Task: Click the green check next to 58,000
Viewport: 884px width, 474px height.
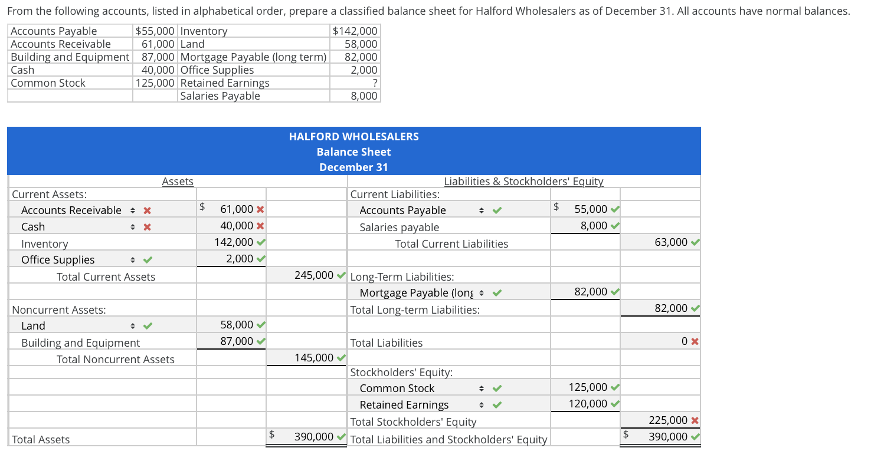Action: [x=260, y=325]
